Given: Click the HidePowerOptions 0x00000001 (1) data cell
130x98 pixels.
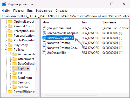Looking at the screenshot, I should coord(112,38).
